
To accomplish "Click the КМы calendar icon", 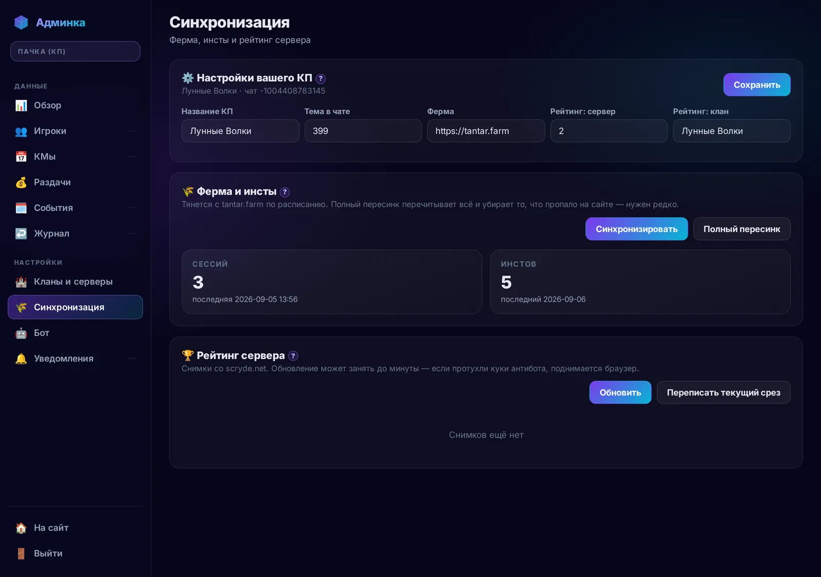I will pyautogui.click(x=21, y=157).
